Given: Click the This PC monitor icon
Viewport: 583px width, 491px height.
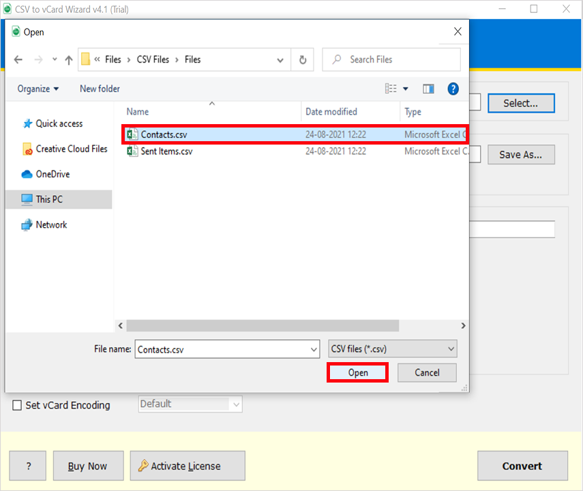Looking at the screenshot, I should (27, 199).
